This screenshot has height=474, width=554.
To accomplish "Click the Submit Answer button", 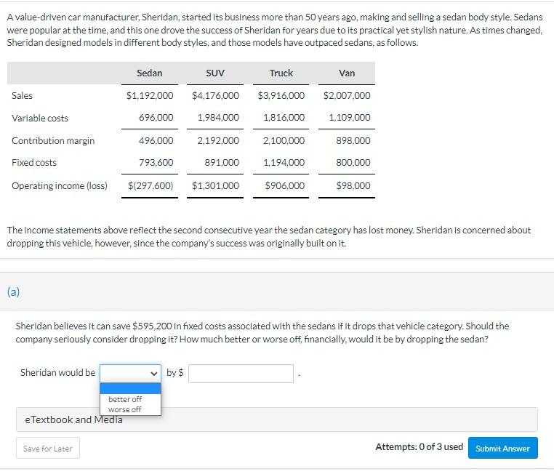I will [503, 449].
